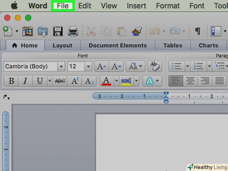
Task: Click the Cut scissors icon
Action: tap(91, 31)
